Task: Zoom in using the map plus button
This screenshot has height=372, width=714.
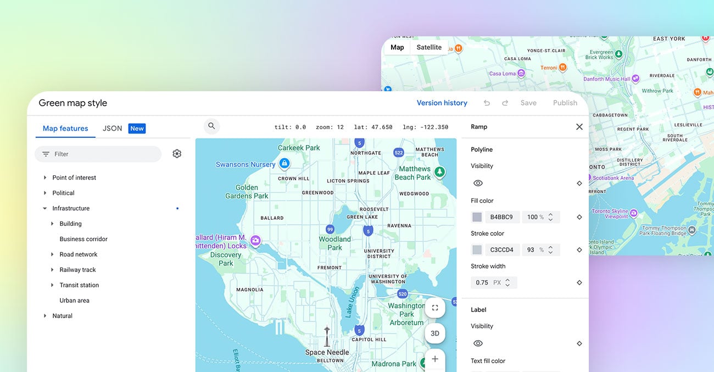Action: (435, 359)
